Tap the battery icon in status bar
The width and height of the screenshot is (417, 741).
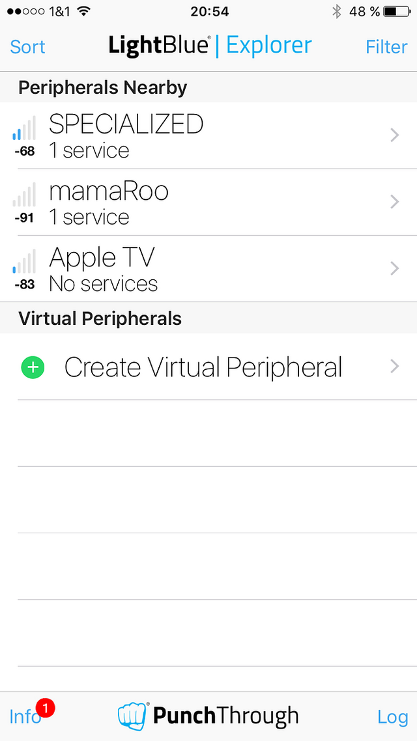point(397,12)
